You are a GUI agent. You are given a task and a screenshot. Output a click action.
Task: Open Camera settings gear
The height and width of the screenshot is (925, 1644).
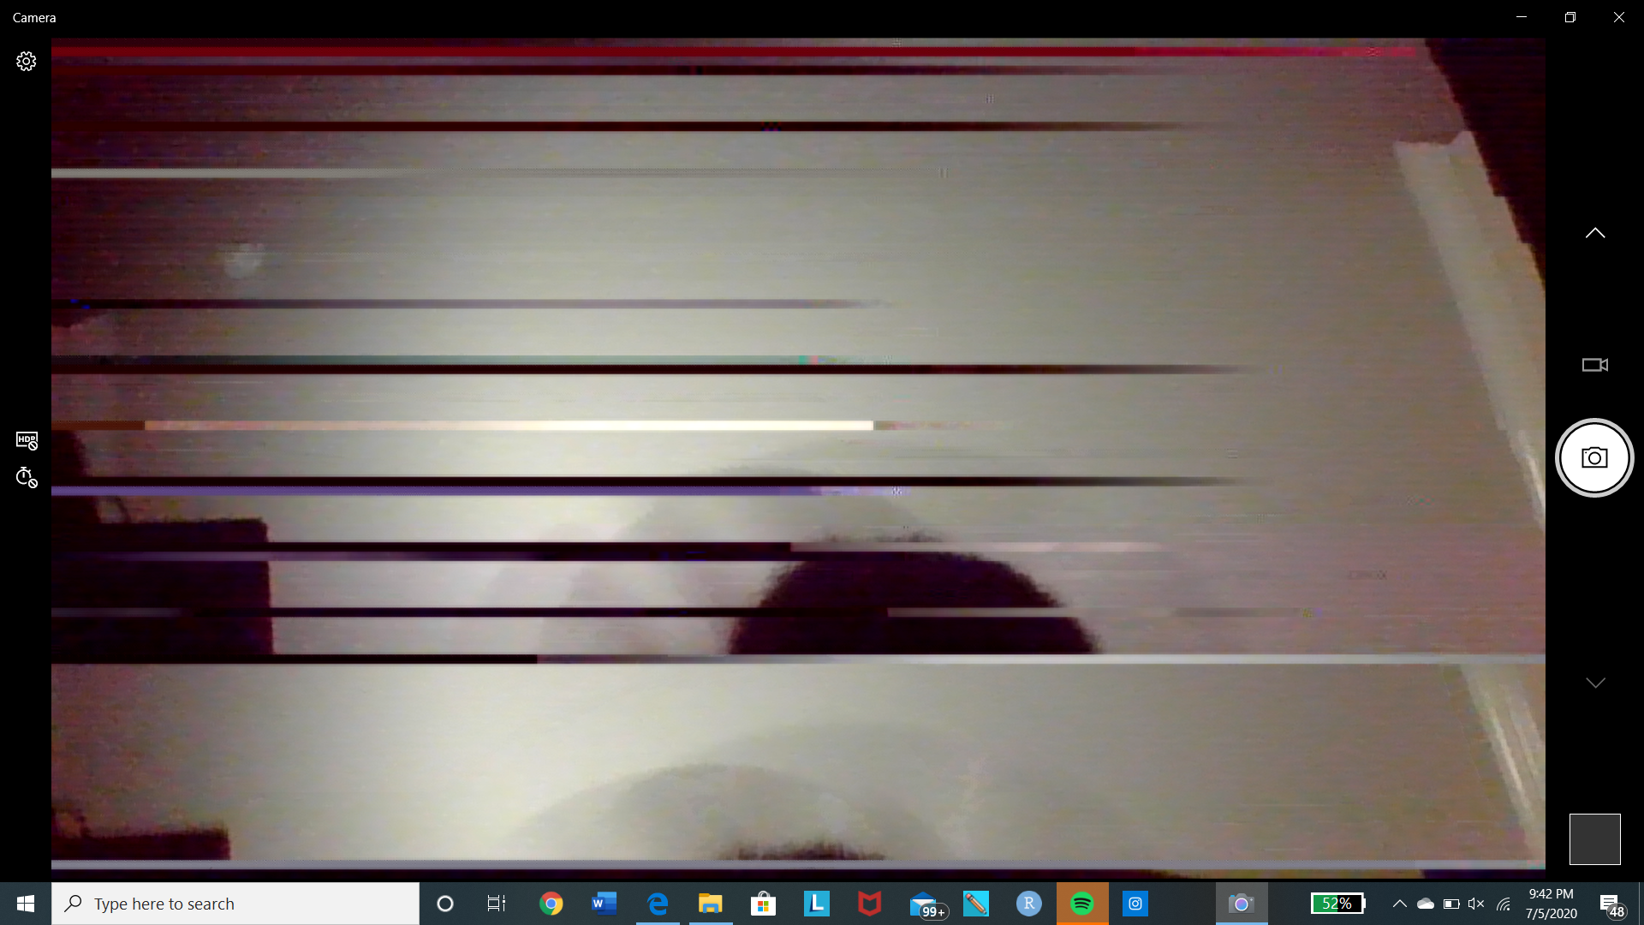point(26,62)
